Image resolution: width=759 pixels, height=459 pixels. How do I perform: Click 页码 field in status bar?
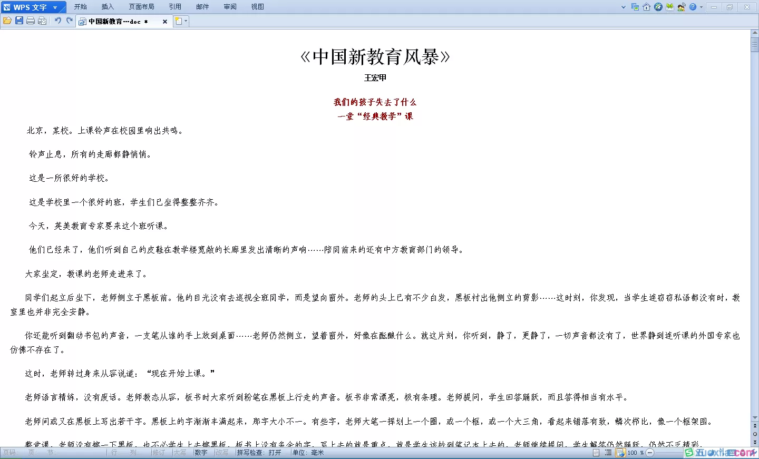(9, 453)
